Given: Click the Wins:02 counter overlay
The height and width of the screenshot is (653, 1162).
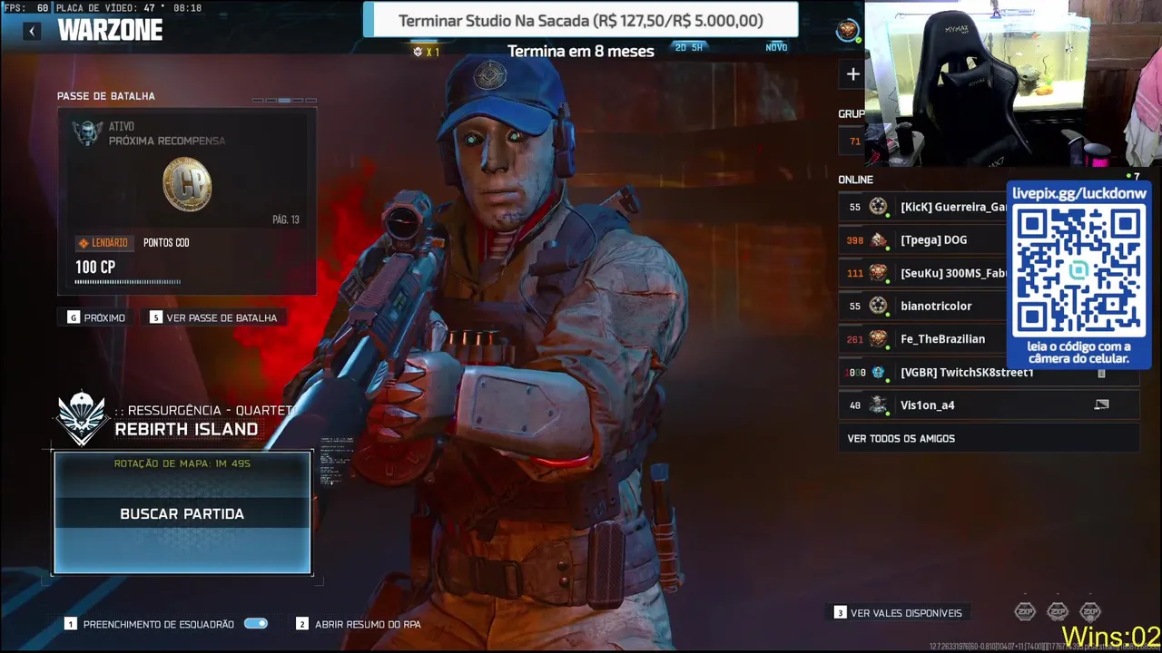Looking at the screenshot, I should (1111, 636).
